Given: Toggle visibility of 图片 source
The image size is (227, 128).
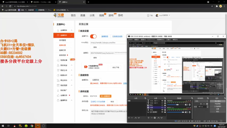Looking at the screenshot, I should coord(162,105).
